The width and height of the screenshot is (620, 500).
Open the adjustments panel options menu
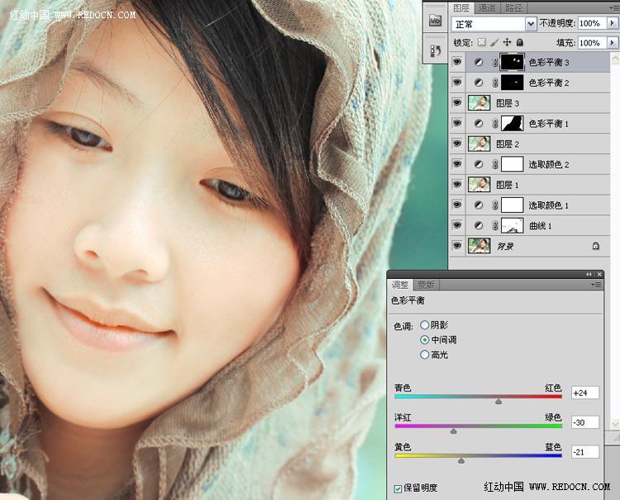596,285
